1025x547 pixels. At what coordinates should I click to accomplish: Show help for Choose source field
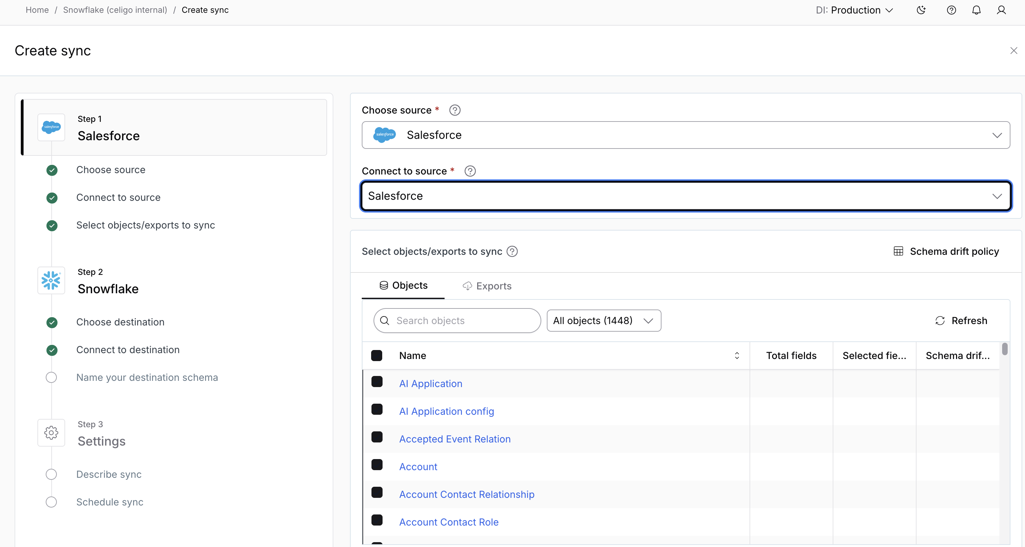coord(455,110)
